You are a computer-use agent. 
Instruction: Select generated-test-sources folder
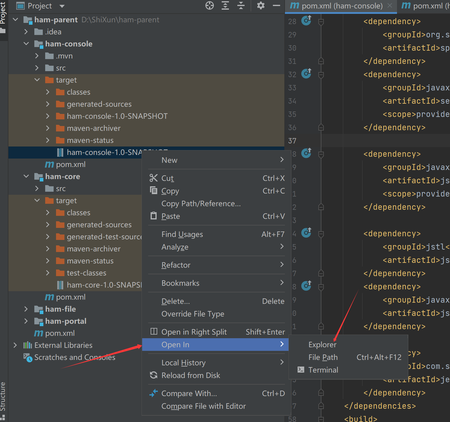pyautogui.click(x=104, y=237)
